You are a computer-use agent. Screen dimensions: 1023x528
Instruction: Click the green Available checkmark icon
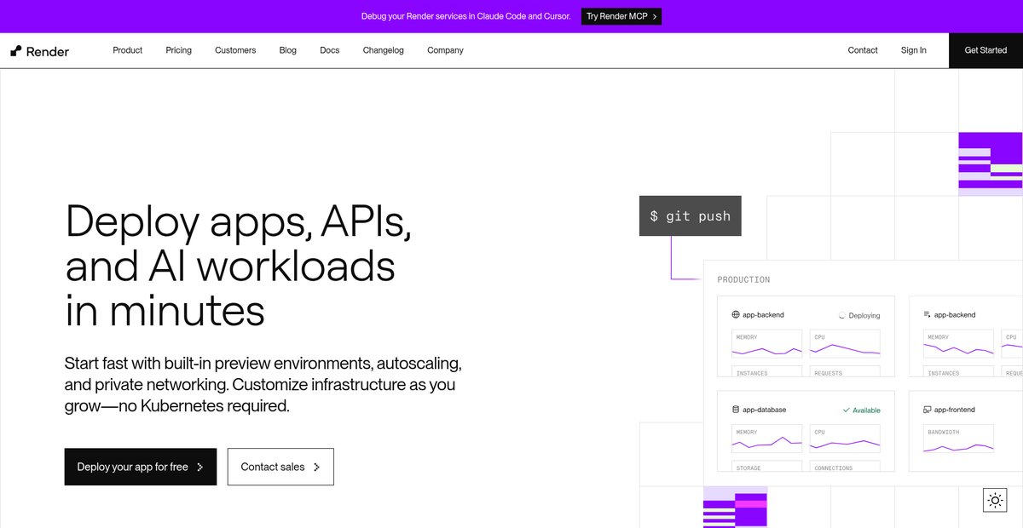[847, 410]
